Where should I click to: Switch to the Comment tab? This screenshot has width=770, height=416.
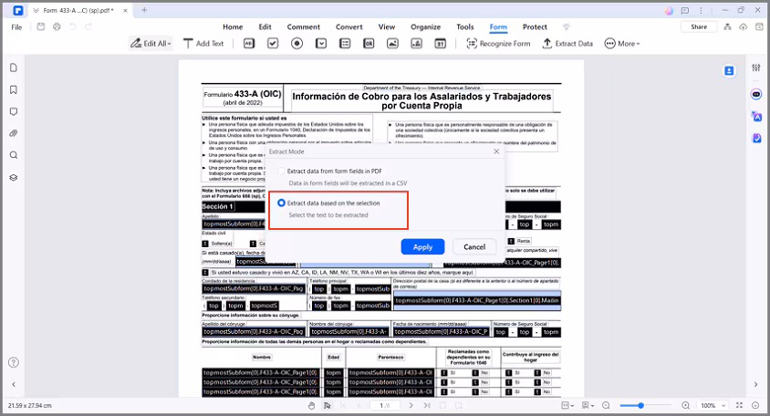click(x=304, y=27)
